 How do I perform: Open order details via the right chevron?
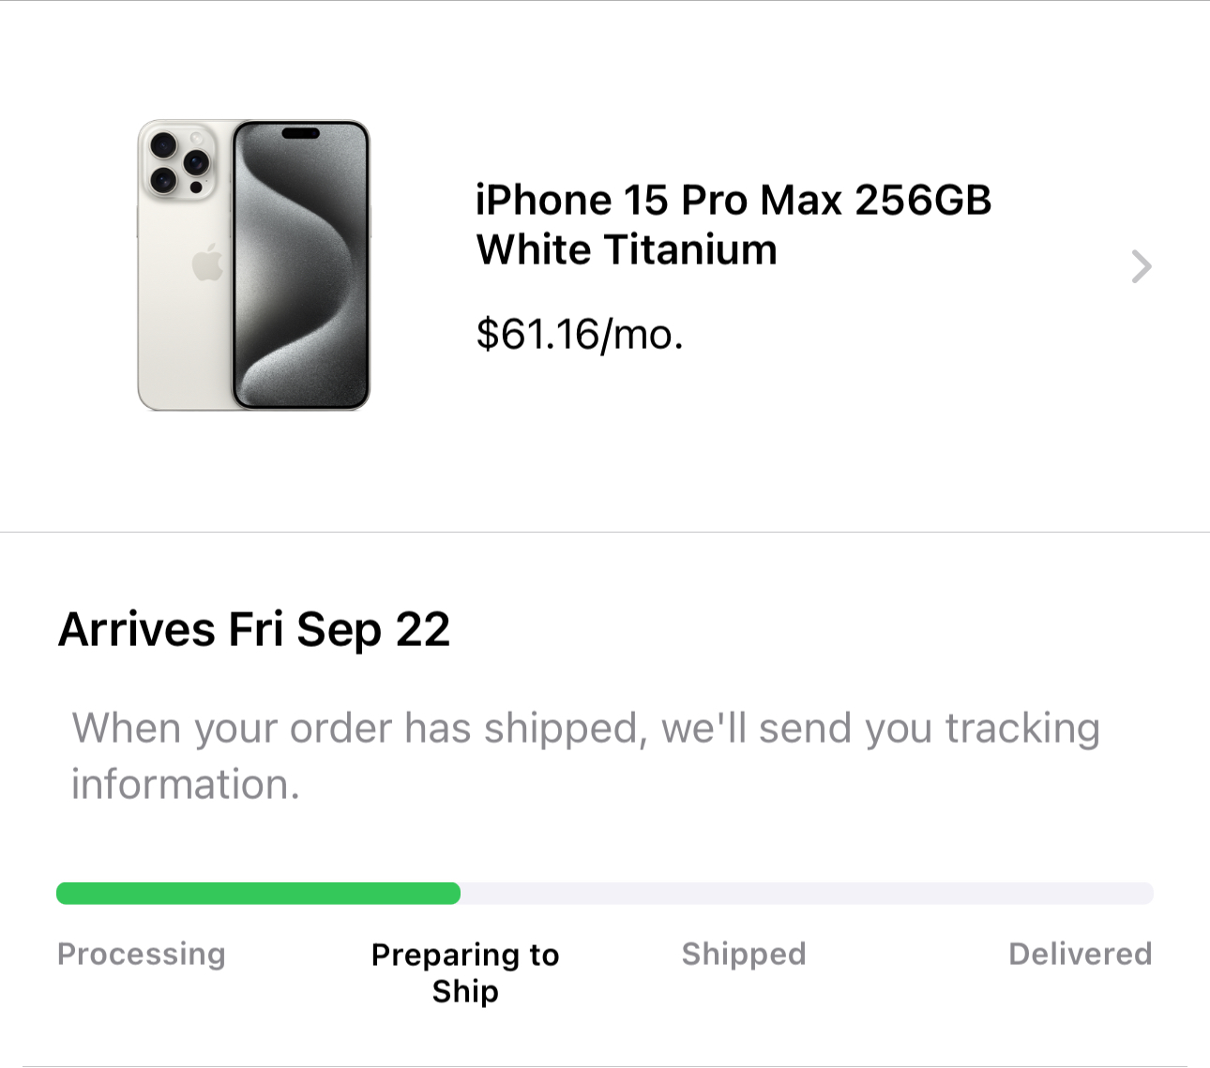(x=1141, y=267)
